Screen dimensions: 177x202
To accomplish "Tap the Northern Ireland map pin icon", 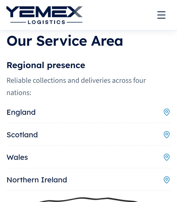I will 167,180.
